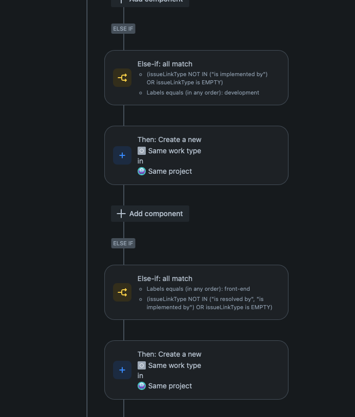Screen dimensions: 355x417
Task: Click the blue plus icon on the bottom Then block
Action: click(122, 369)
